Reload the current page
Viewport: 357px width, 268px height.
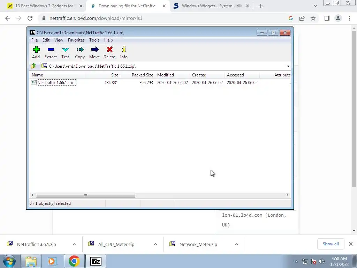click(30, 18)
